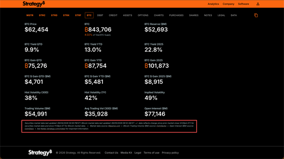This screenshot has width=284, height=159.
Task: Open the Massive.com source link
Action: tap(114, 126)
